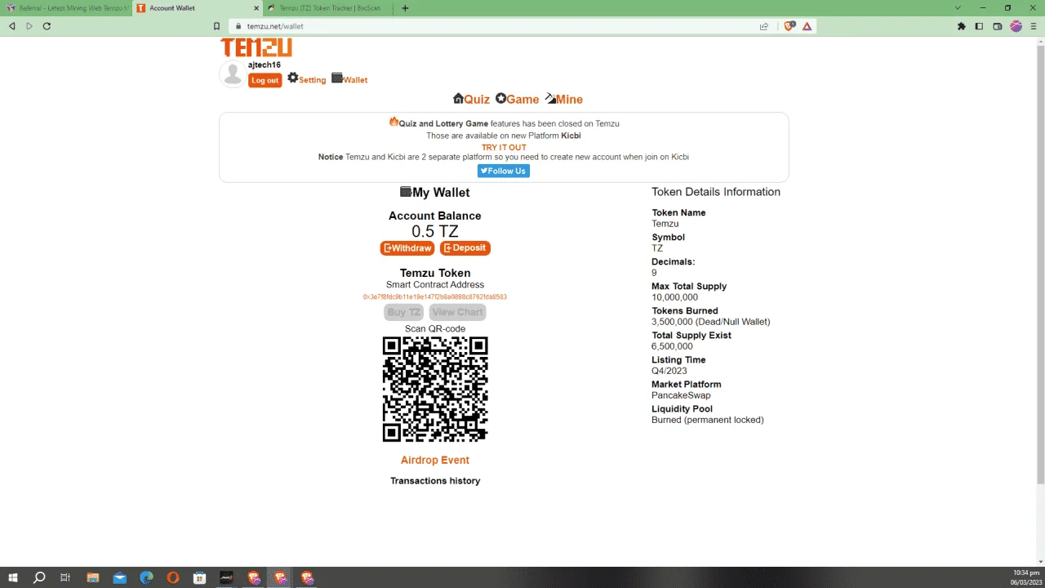The height and width of the screenshot is (588, 1045).
Task: Open the Airdrop Event link
Action: pyautogui.click(x=435, y=460)
